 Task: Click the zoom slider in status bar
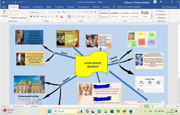click(x=165, y=106)
